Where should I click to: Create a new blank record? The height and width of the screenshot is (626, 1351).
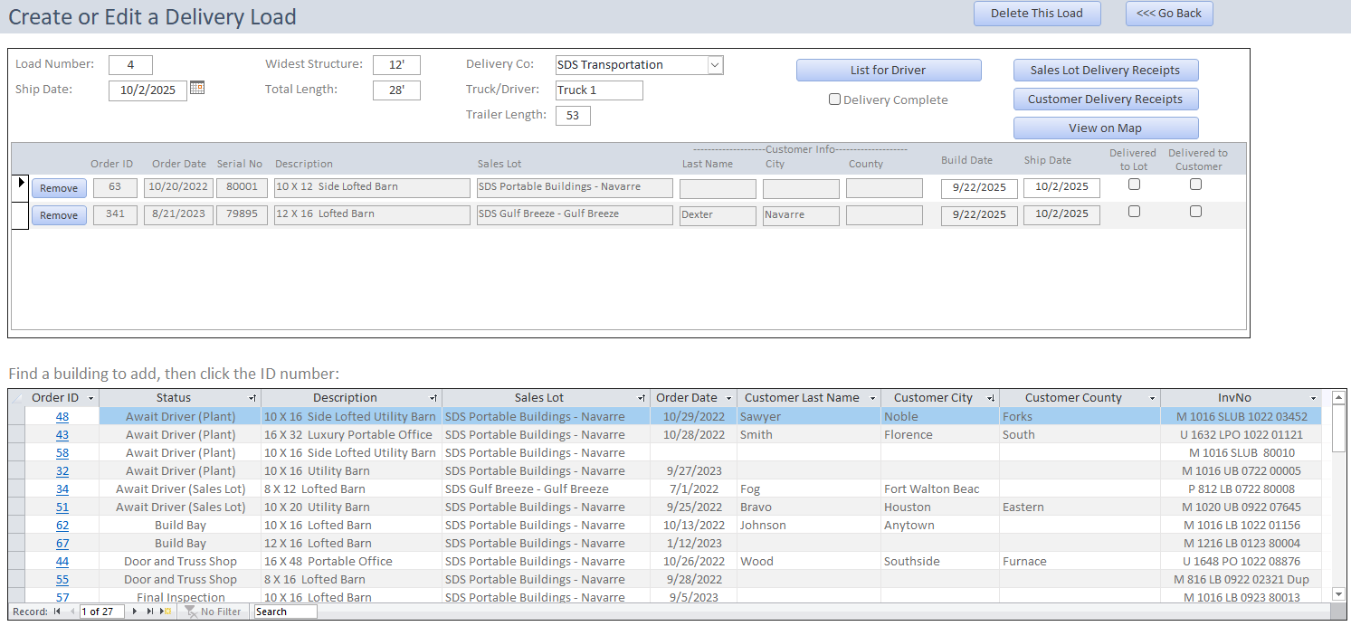tap(166, 612)
